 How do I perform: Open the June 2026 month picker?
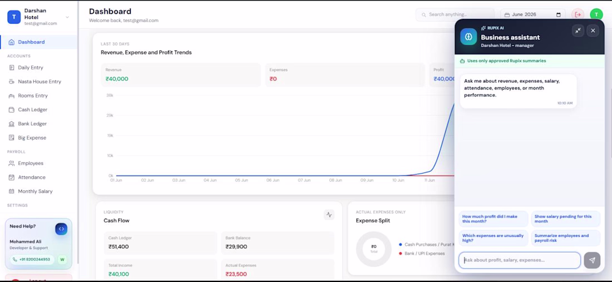point(532,15)
